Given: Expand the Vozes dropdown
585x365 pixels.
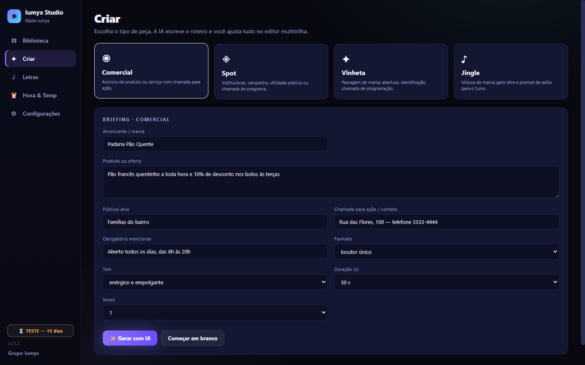Looking at the screenshot, I should (x=215, y=313).
